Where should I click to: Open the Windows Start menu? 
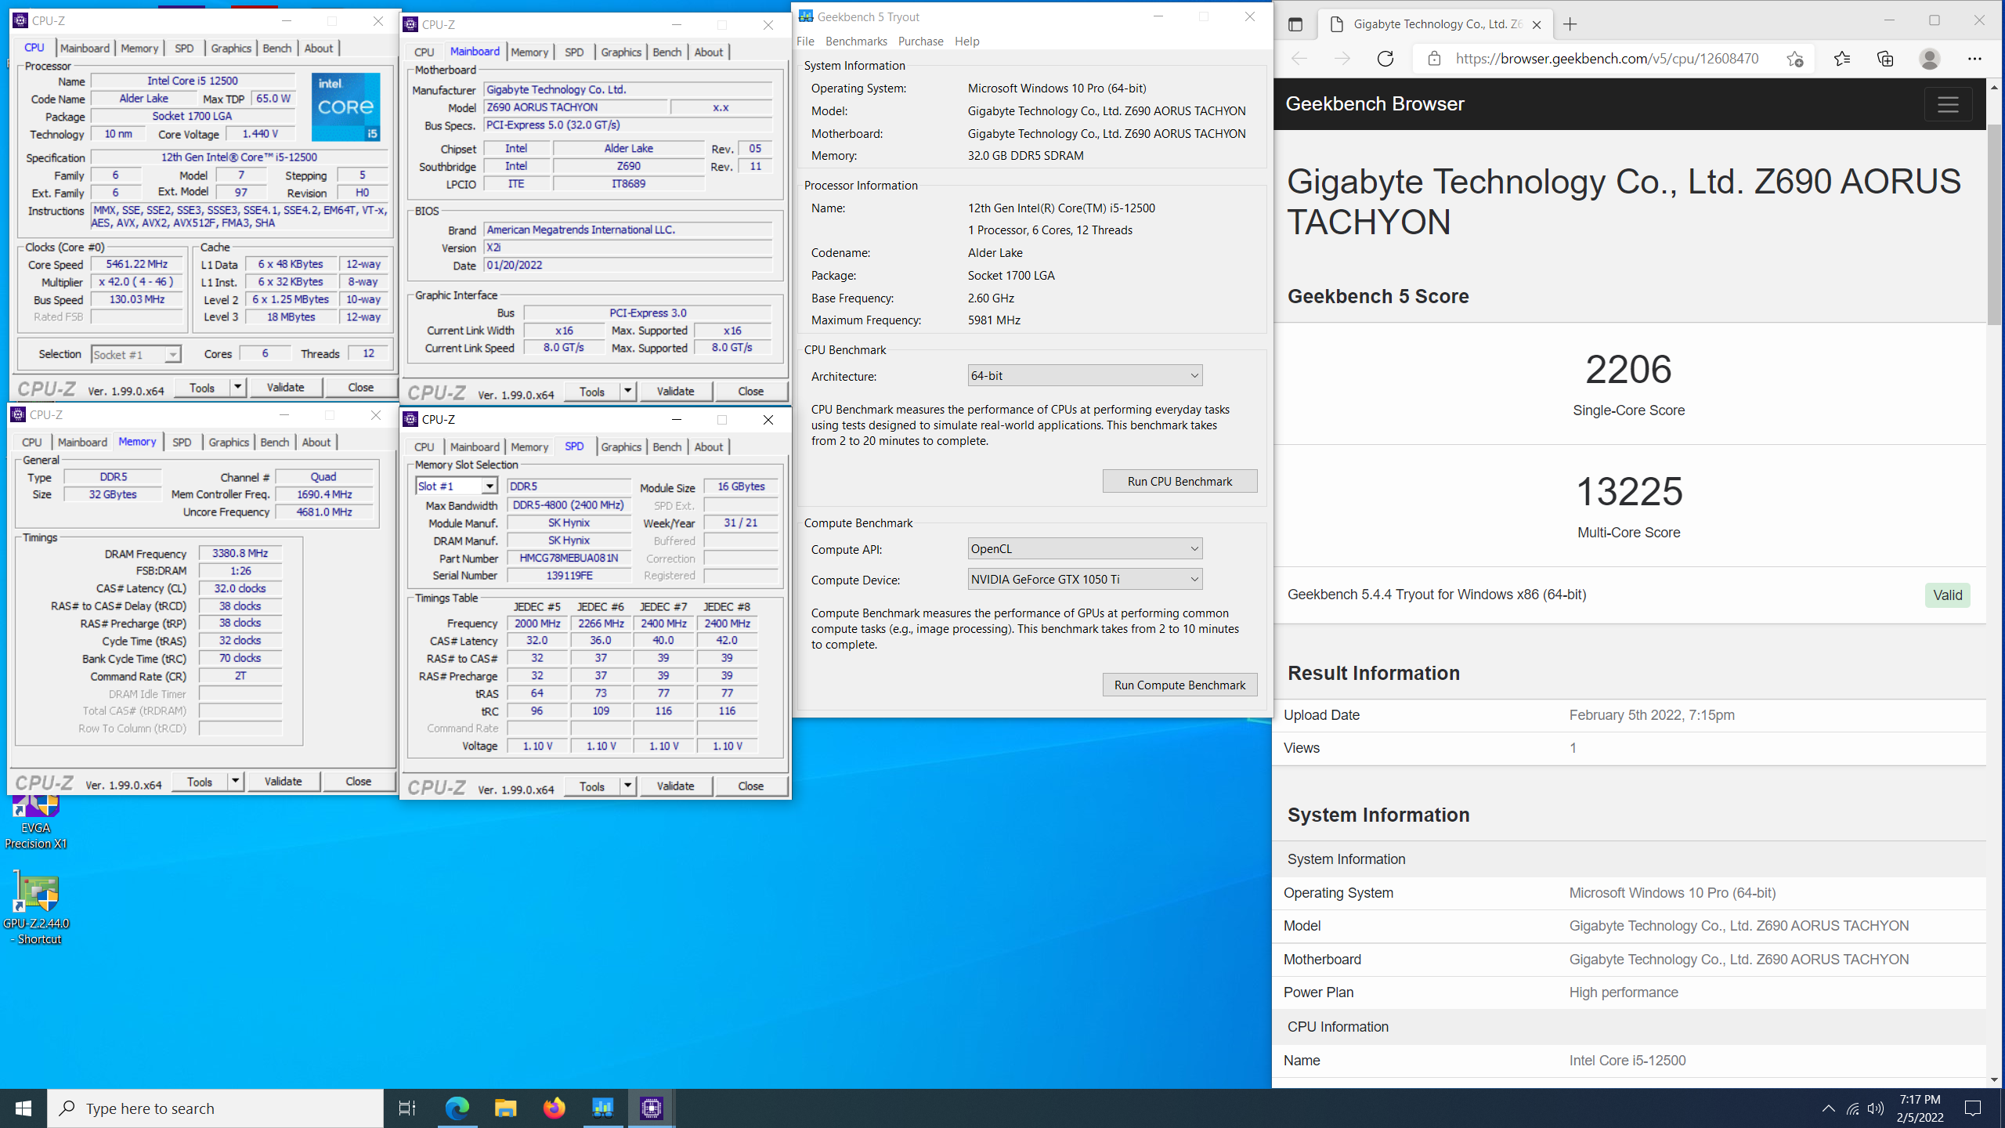(x=23, y=1108)
